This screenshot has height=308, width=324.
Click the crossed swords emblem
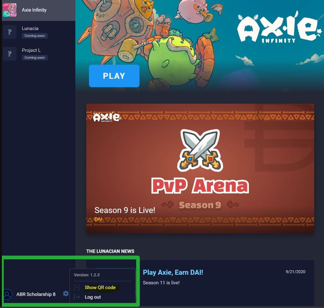[x=200, y=150]
